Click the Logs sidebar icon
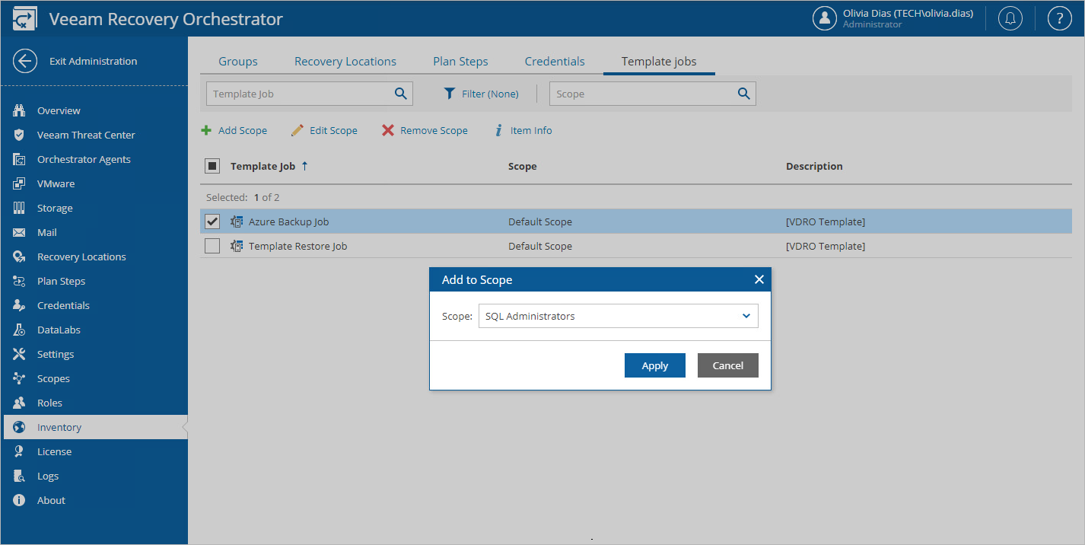The image size is (1085, 545). 20,476
